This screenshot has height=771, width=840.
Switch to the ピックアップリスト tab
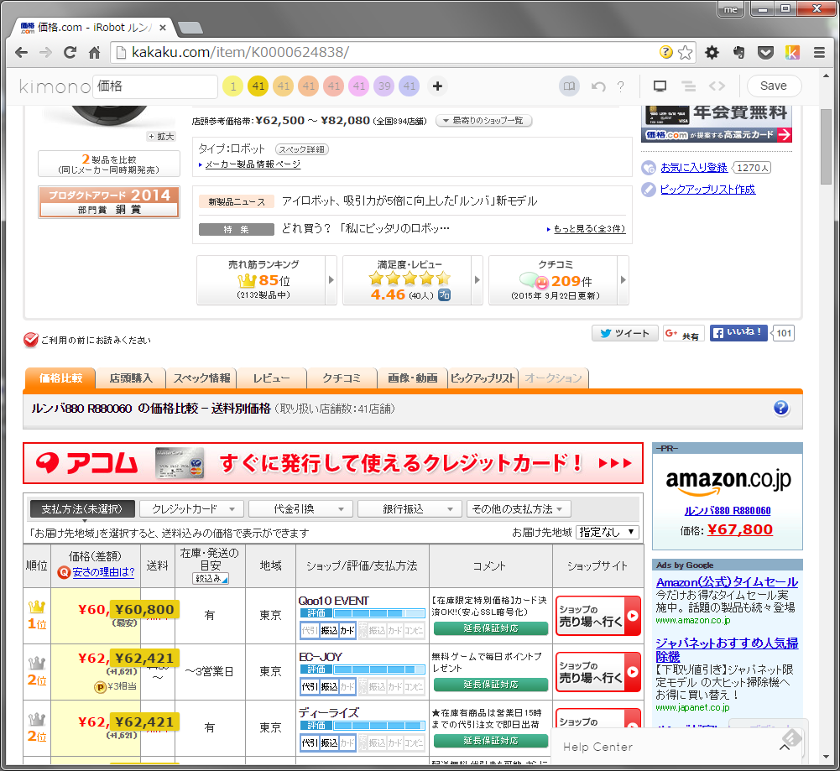click(483, 378)
